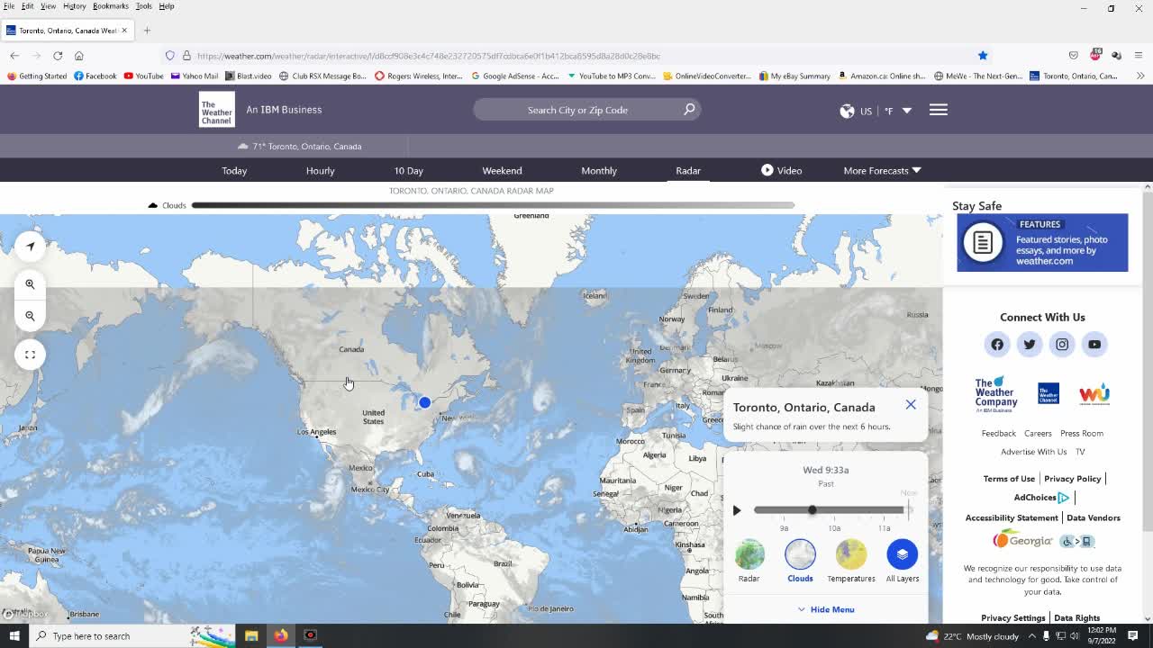Open Terms of Use link
This screenshot has height=648, width=1153.
tap(1009, 479)
